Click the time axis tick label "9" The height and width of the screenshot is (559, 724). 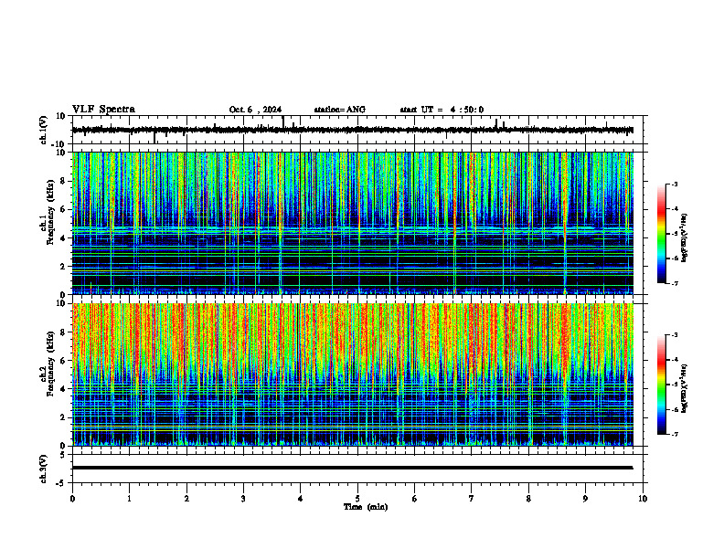(585, 499)
